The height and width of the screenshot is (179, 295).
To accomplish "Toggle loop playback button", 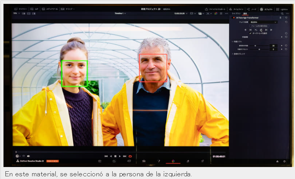I will tap(130, 156).
